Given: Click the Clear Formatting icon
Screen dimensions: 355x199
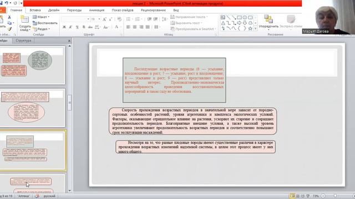Looking at the screenshot, I should [x=119, y=19].
